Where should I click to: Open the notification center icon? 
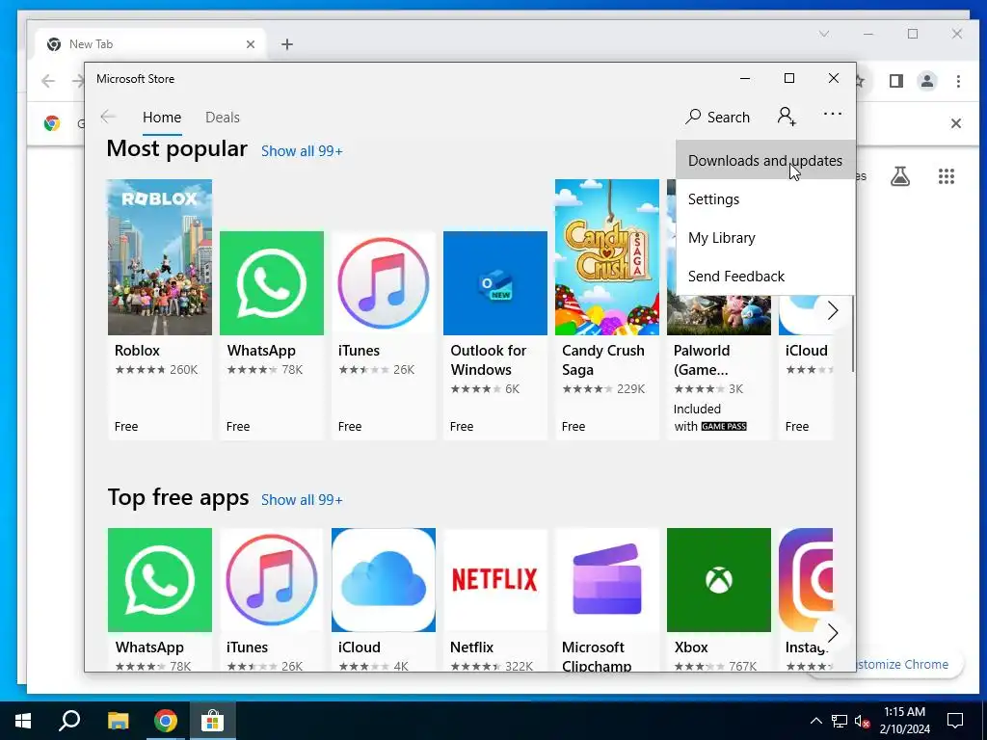click(x=955, y=721)
